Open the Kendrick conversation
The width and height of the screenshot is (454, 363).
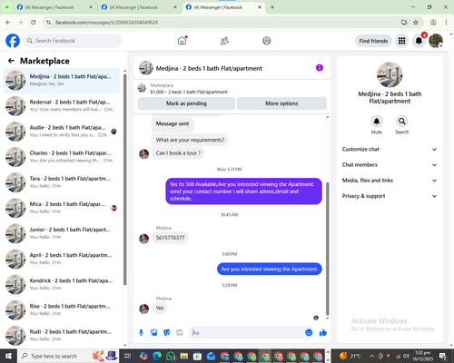tap(61, 285)
